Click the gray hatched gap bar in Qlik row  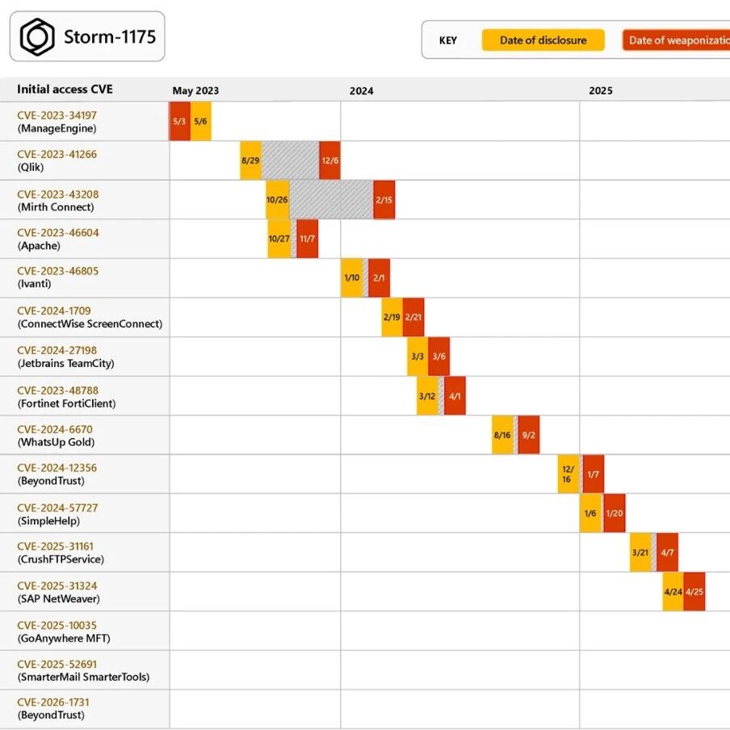coord(291,161)
